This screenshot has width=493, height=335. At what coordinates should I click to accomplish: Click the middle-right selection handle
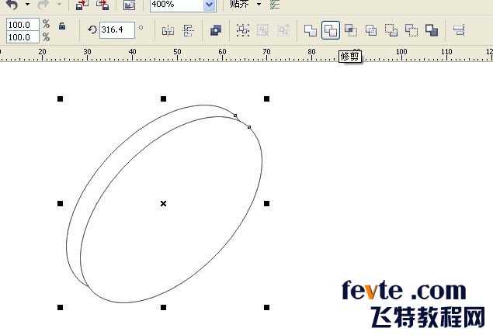click(266, 203)
